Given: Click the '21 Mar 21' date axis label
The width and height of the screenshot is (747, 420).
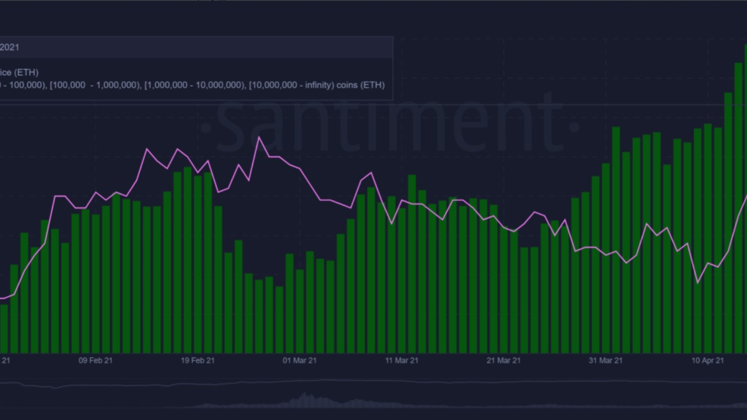Looking at the screenshot, I should [x=503, y=360].
